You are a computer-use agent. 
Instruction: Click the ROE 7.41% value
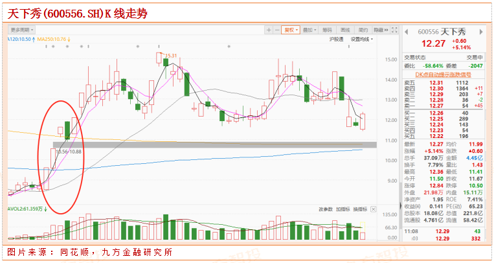tap(475, 200)
